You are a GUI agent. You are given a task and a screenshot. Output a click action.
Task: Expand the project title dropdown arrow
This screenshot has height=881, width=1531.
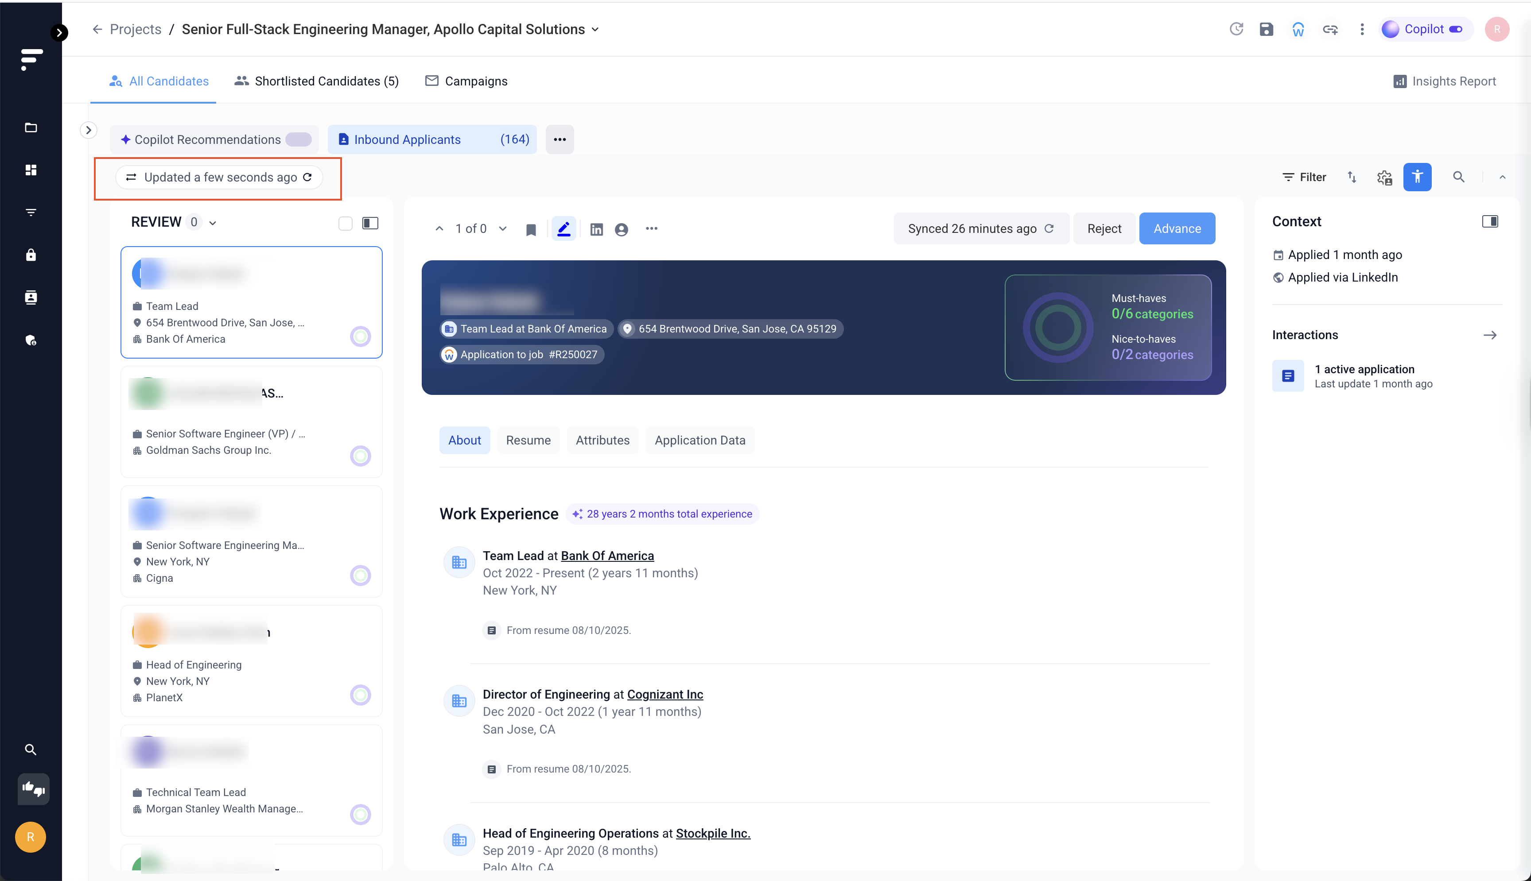pyautogui.click(x=595, y=30)
